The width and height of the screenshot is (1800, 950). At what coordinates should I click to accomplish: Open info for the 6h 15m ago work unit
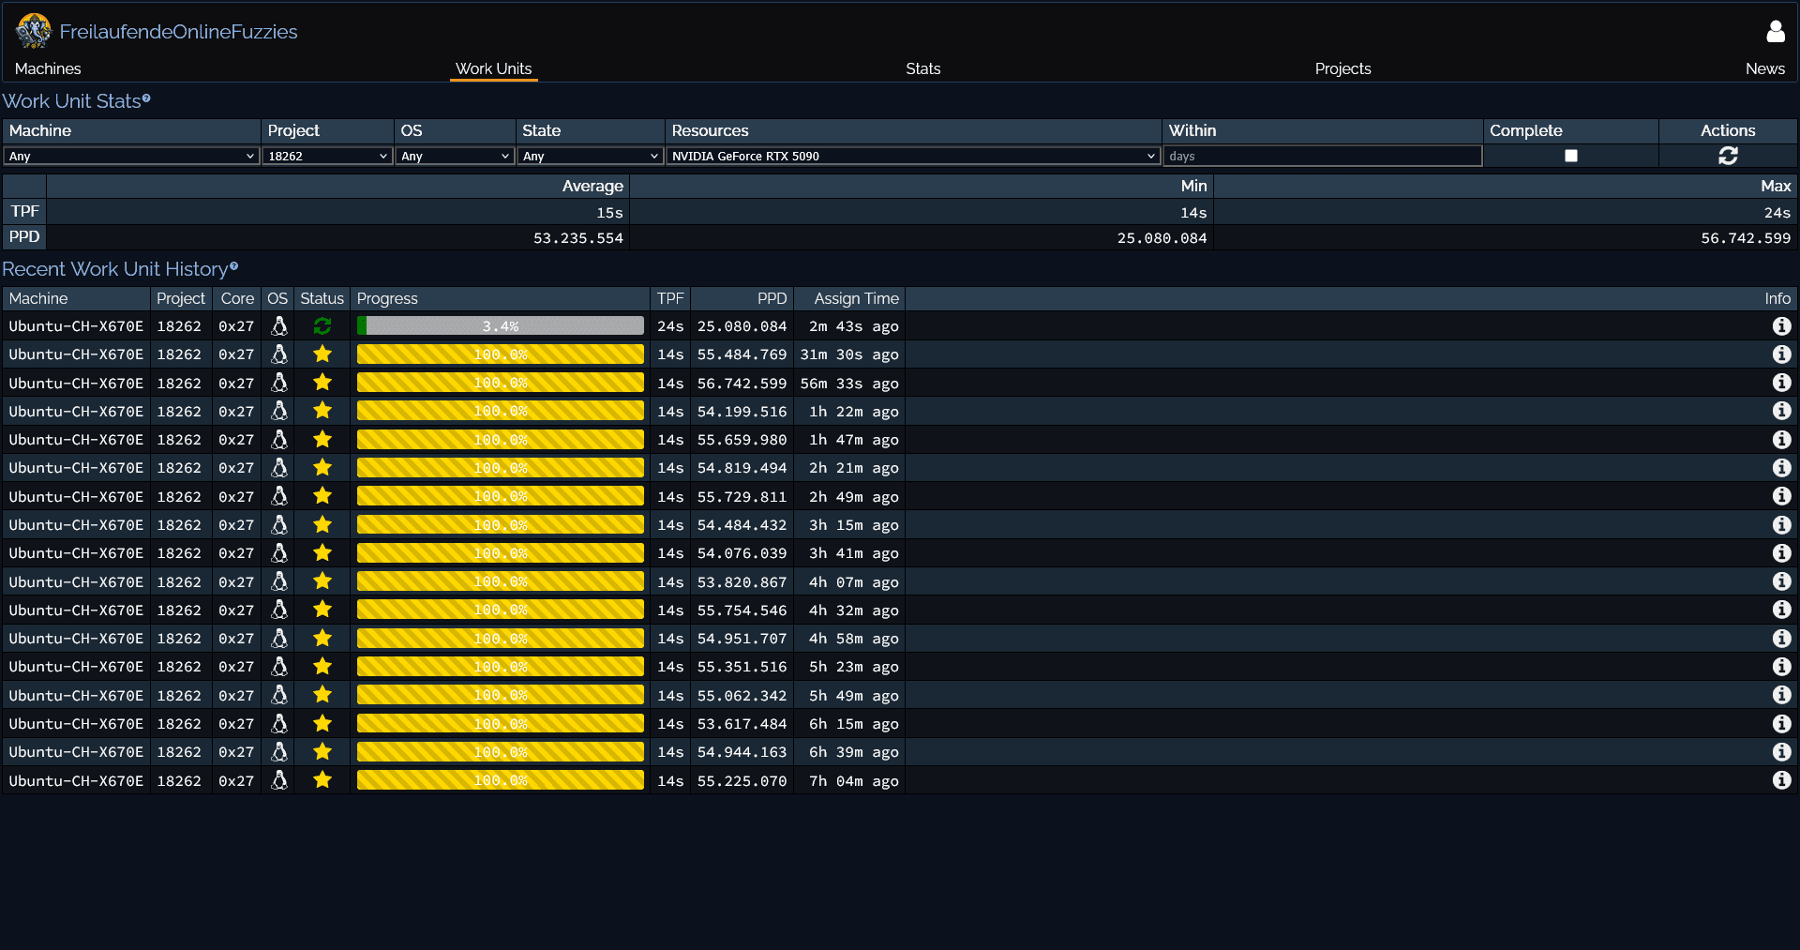click(1781, 724)
